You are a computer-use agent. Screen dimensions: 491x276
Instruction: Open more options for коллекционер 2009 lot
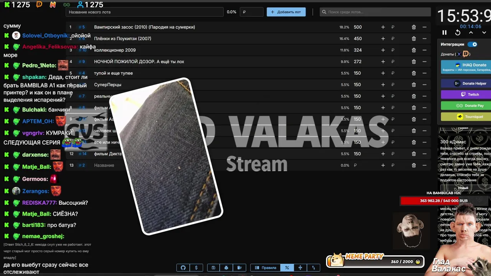(424, 50)
